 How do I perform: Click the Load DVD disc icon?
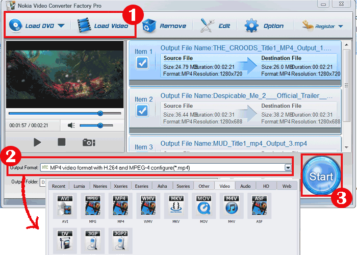pyautogui.click(x=15, y=25)
